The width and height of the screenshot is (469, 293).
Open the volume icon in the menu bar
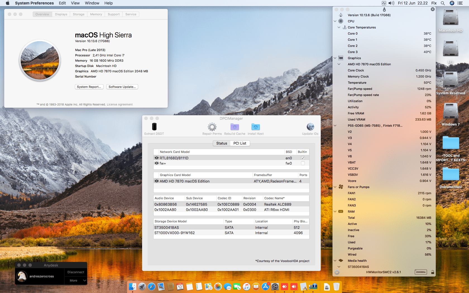[391, 3]
